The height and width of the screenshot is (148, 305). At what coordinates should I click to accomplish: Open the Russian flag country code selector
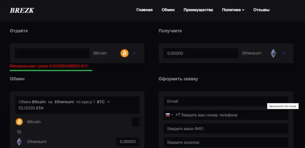point(169,115)
